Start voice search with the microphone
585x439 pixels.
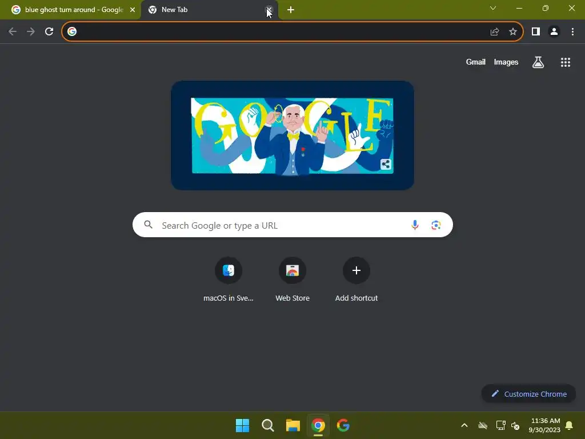pyautogui.click(x=415, y=225)
